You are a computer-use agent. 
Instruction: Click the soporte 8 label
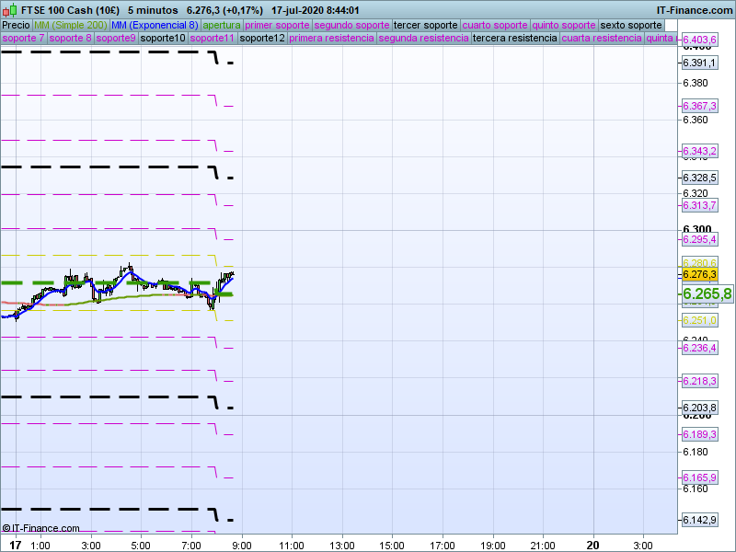tap(70, 38)
